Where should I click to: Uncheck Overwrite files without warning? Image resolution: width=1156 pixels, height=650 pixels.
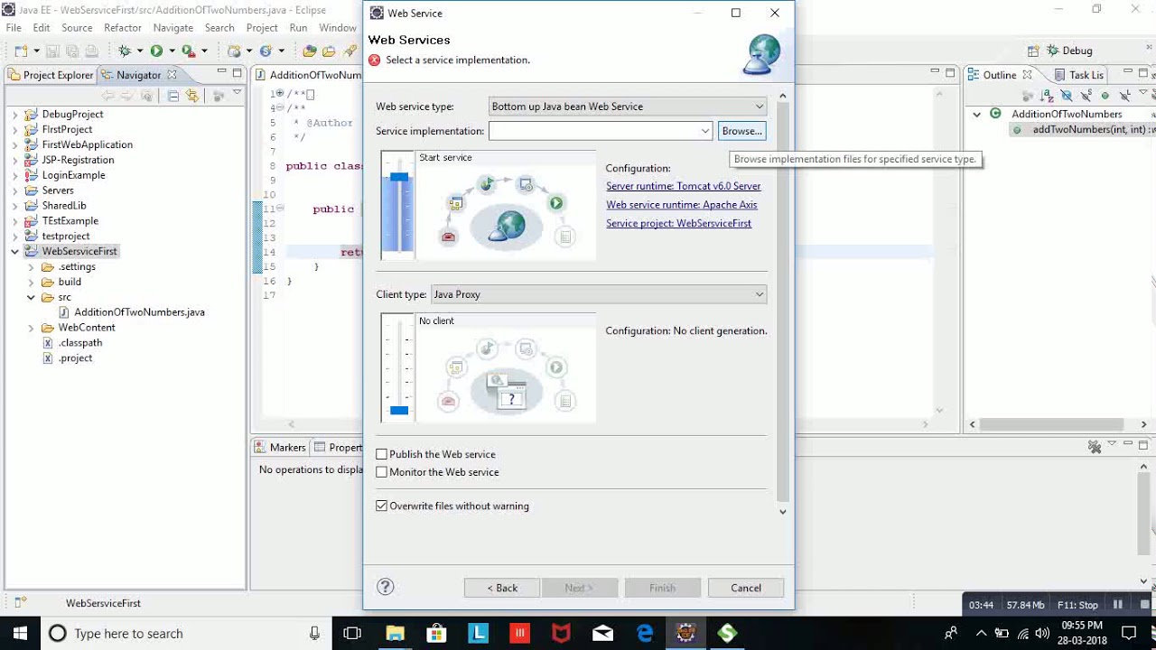(381, 506)
